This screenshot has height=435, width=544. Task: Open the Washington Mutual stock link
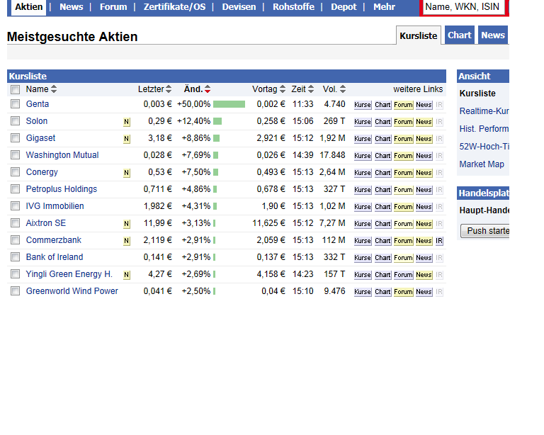pyautogui.click(x=62, y=155)
